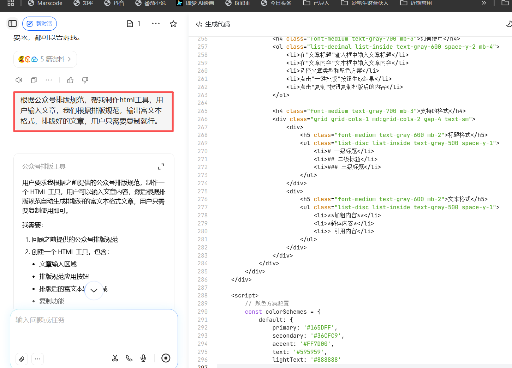
Task: Play audio readout of the response
Action: coord(19,80)
